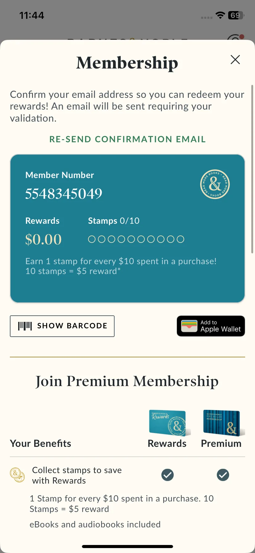Screen dimensions: 255x553
Task: Tap the ampersand Read More Books emblem
Action: click(215, 184)
